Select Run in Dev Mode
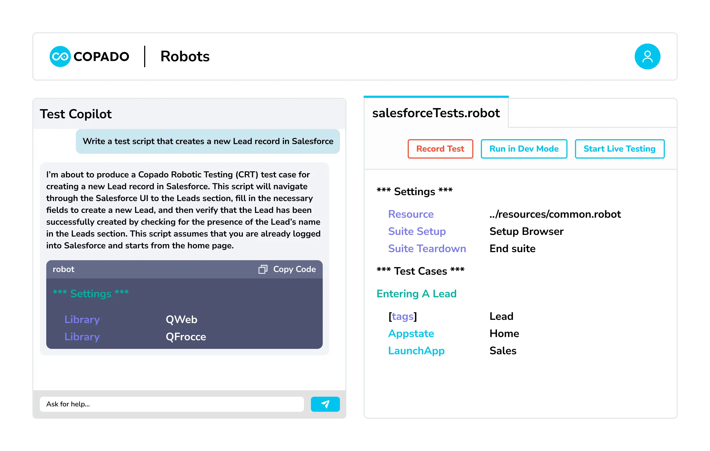Screen dimensions: 710x451 pyautogui.click(x=524, y=149)
